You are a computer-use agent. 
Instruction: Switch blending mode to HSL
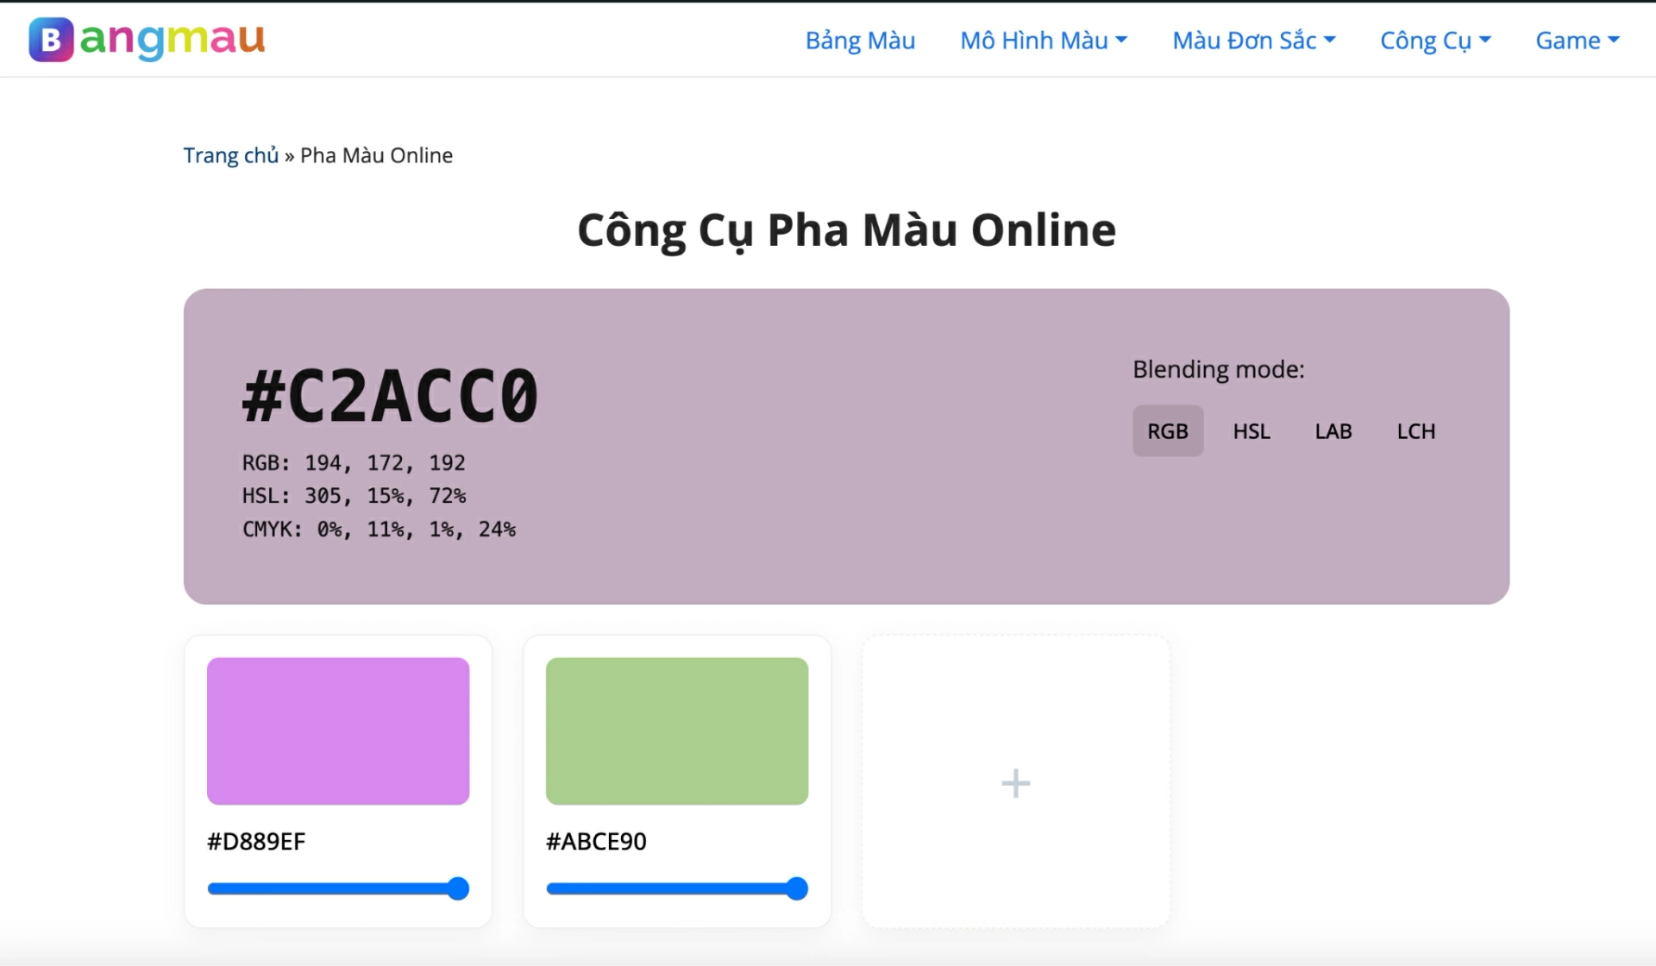[x=1251, y=430]
